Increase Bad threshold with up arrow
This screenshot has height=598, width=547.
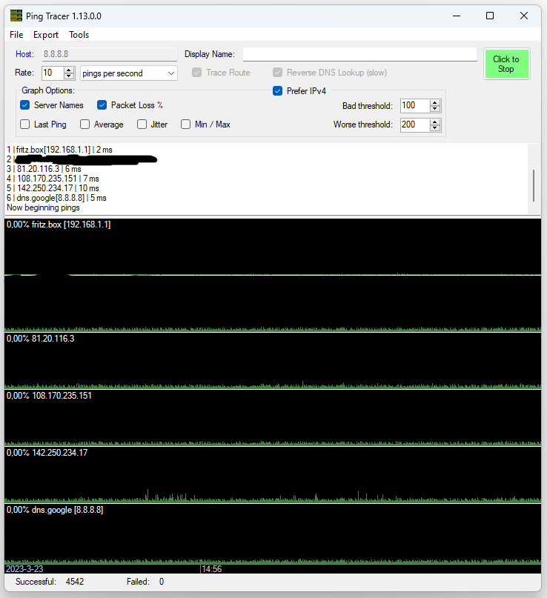[435, 103]
